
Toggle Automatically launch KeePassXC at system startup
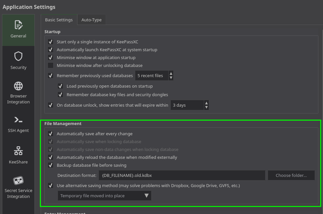(x=51, y=50)
